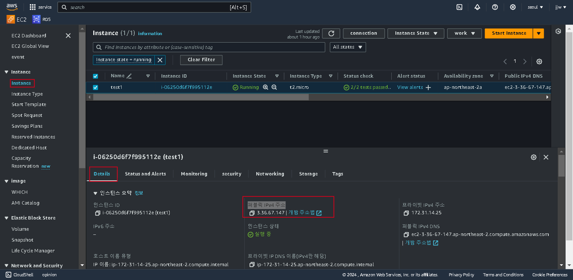Focus the find instances search field
Viewport: 573px width, 280px height.
[209, 47]
